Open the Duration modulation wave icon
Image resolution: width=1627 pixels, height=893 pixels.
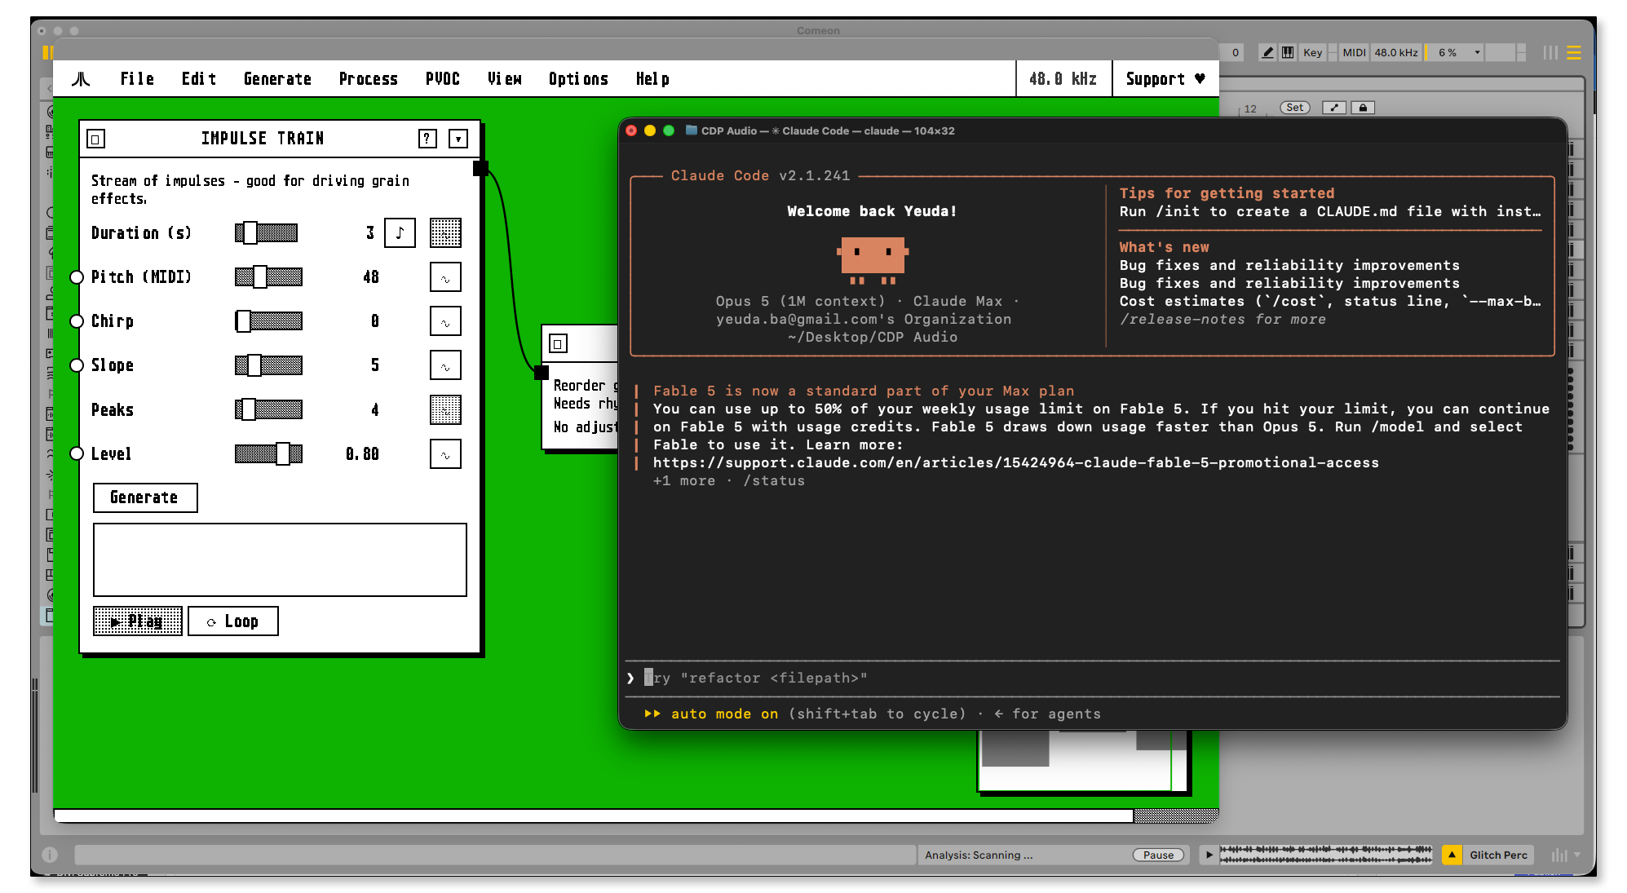[x=445, y=233]
